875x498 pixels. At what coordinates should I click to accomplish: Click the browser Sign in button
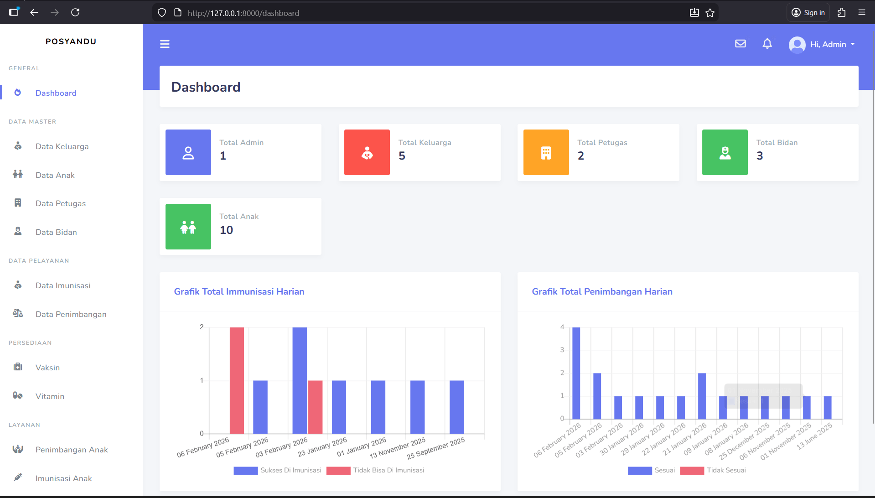click(808, 13)
